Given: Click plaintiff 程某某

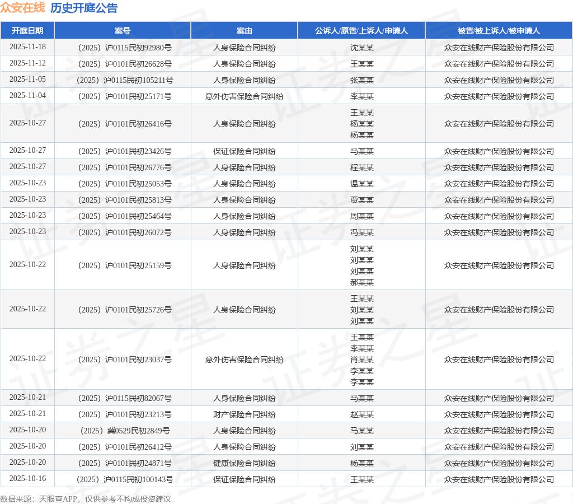Looking at the screenshot, I should pos(362,167).
